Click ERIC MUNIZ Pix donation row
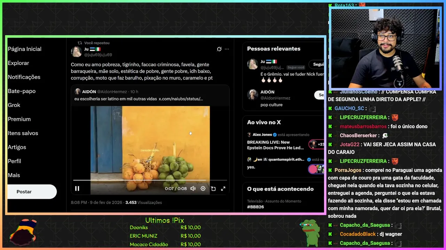 (165, 236)
